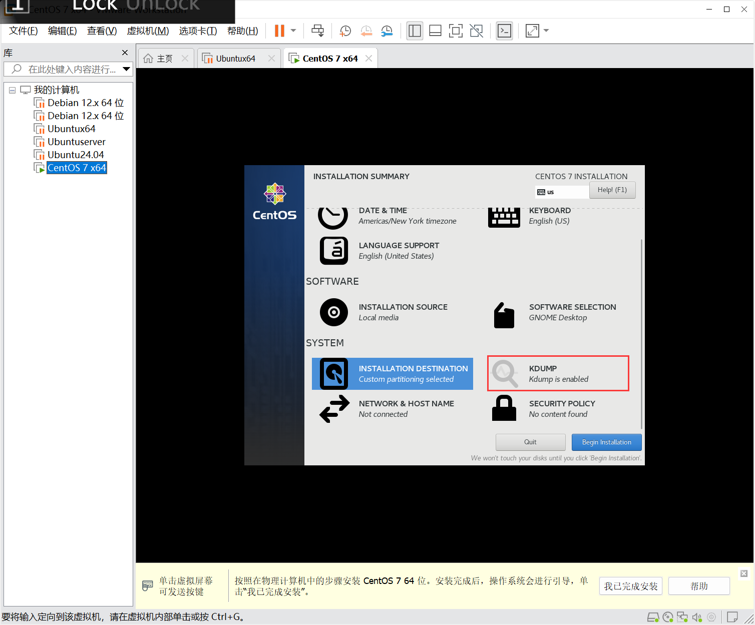The width and height of the screenshot is (755, 625).
Task: Click 我已完成安装 button
Action: [631, 586]
